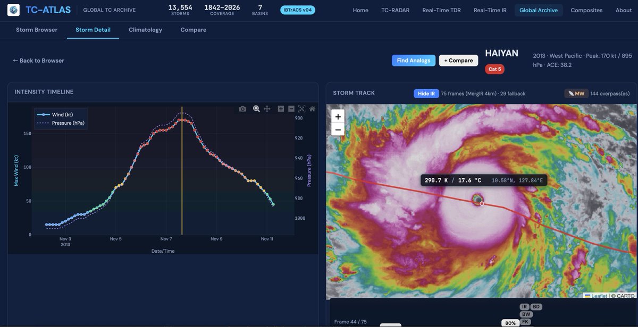Screen dimensions: 638x327
Task: Reset axes with the home icon
Action: (312, 109)
